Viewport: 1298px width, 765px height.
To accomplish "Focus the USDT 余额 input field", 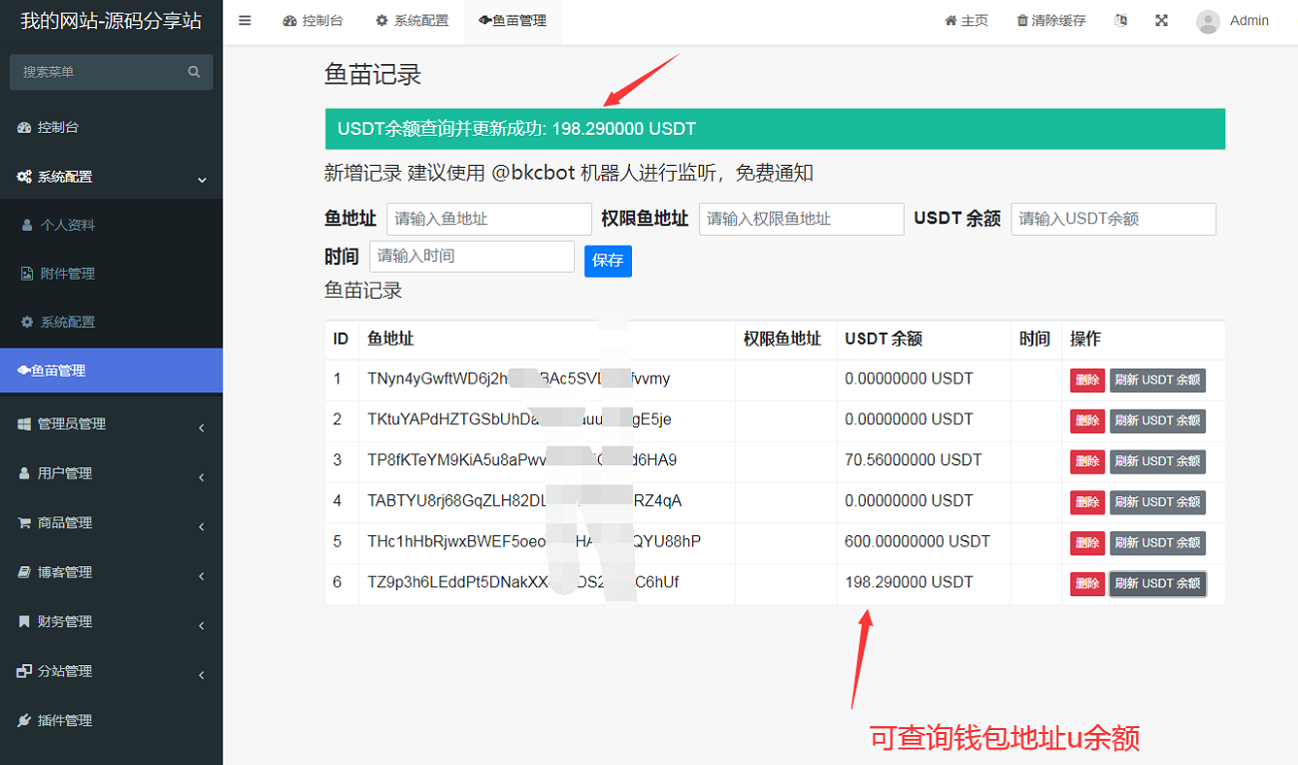I will tap(1112, 219).
